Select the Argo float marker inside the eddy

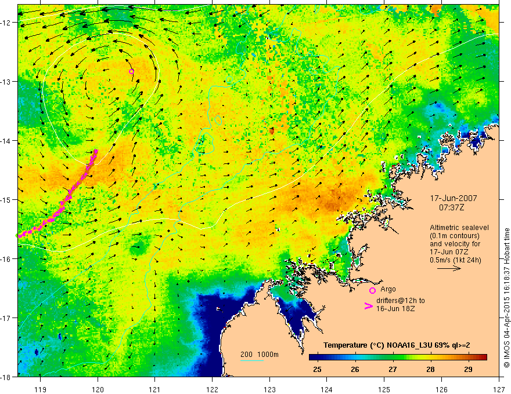coord(131,71)
